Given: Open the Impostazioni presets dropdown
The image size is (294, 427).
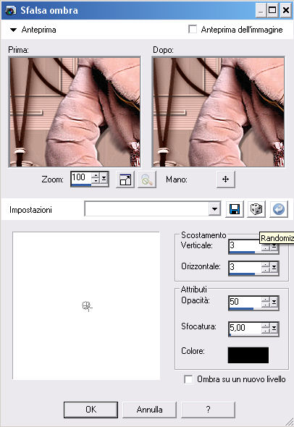Looking at the screenshot, I should coord(215,209).
